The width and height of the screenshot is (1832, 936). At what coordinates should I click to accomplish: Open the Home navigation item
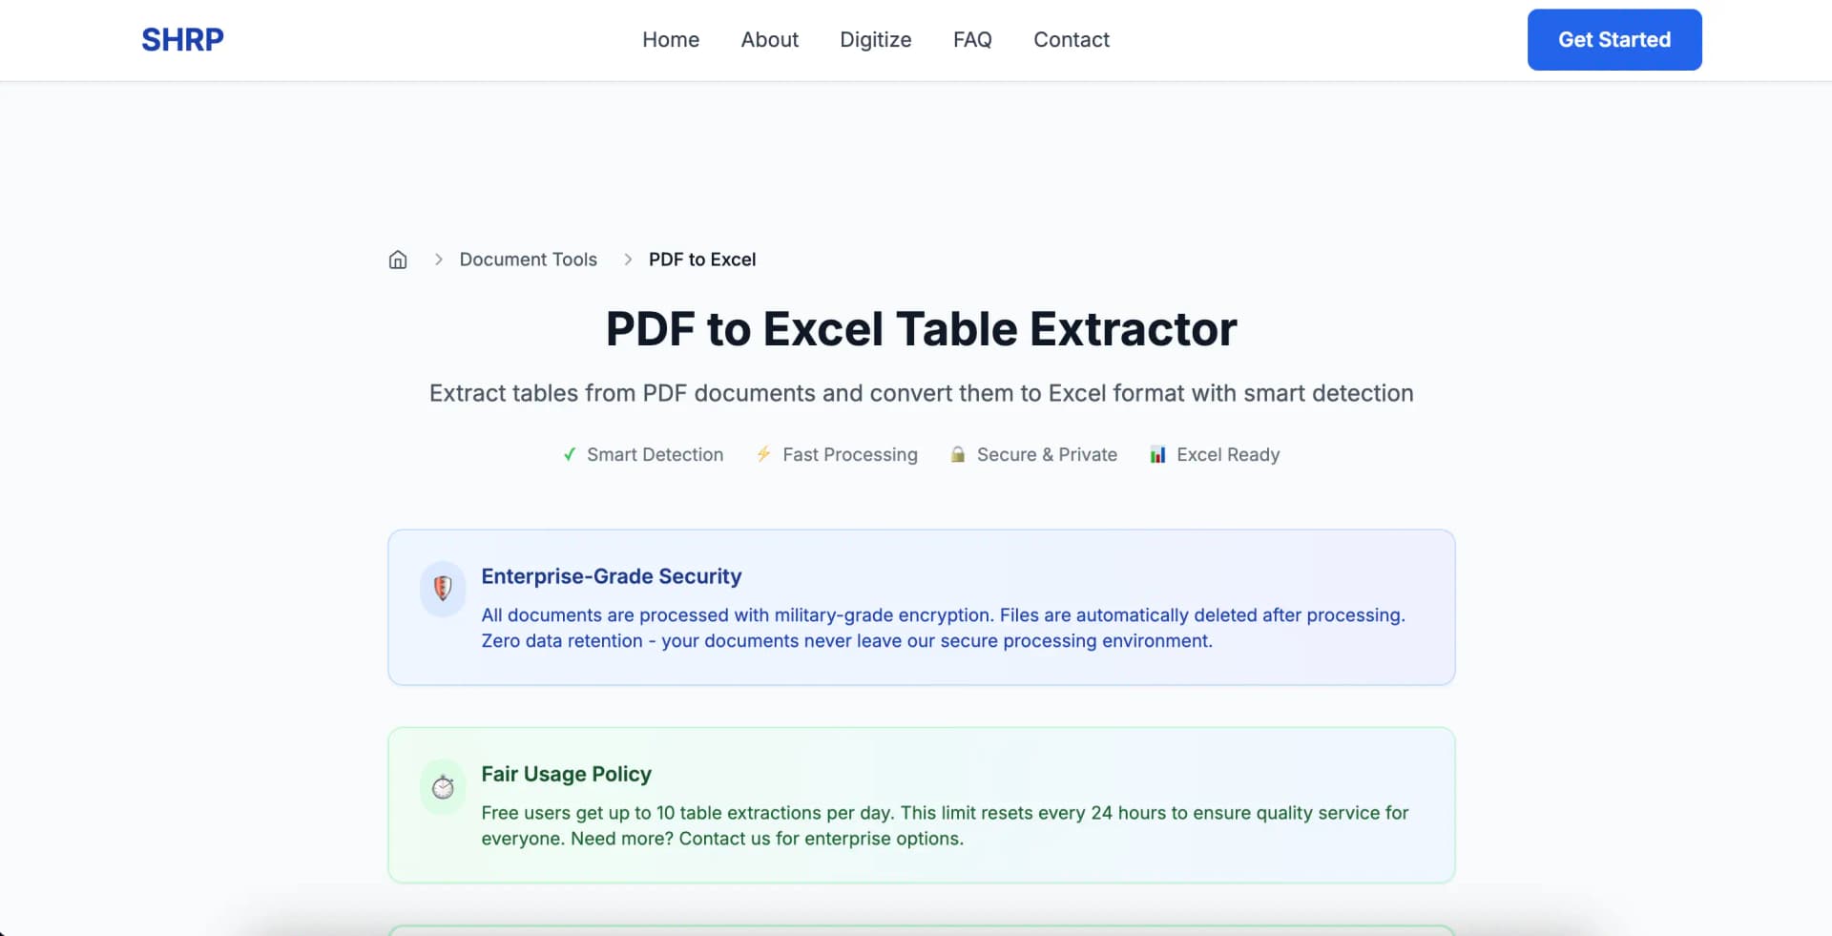[671, 39]
